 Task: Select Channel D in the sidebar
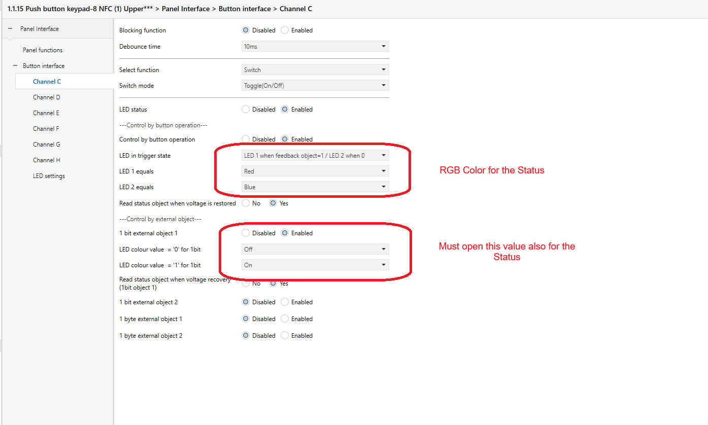coord(47,97)
